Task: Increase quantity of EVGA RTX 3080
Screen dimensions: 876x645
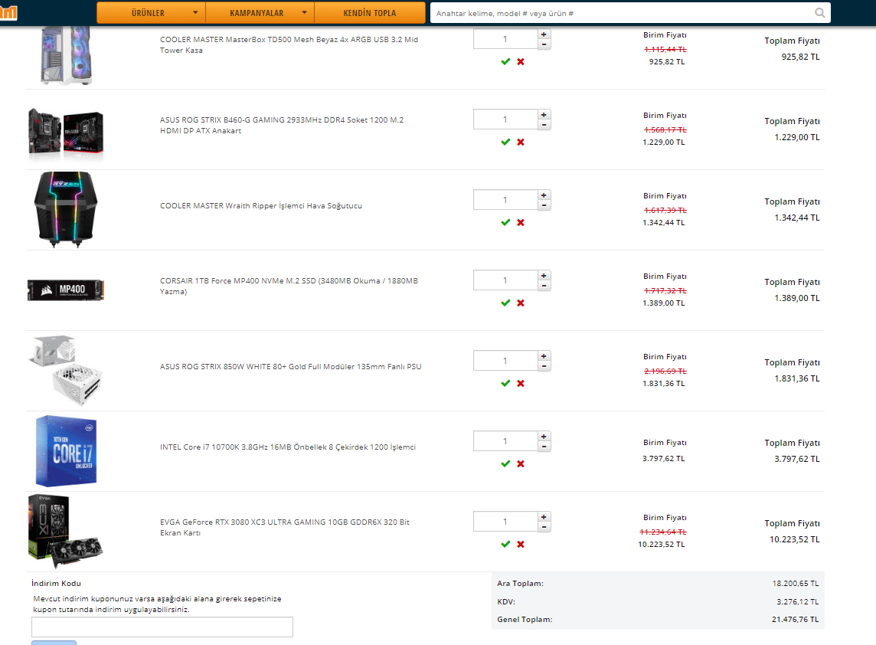Action: tap(544, 517)
